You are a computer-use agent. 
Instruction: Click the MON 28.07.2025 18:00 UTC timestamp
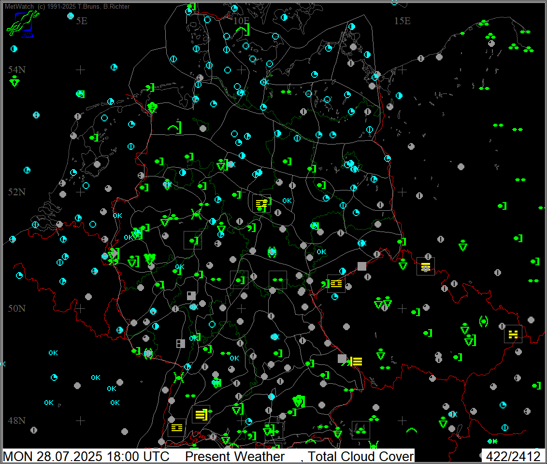click(x=86, y=456)
